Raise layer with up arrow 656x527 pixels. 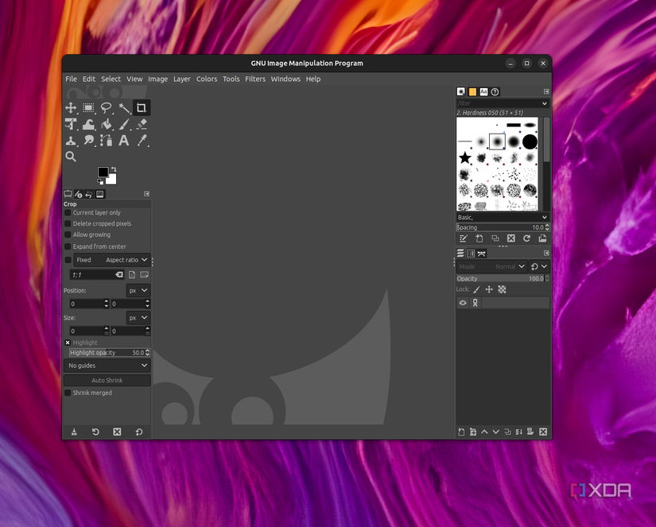tap(484, 432)
